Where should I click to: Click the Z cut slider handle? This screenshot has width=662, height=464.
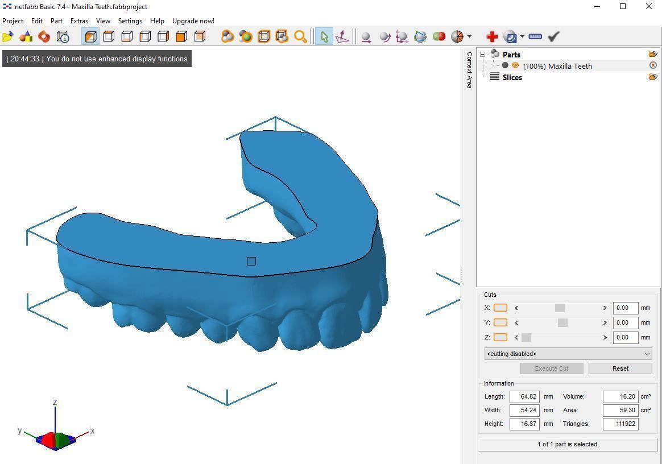pyautogui.click(x=527, y=337)
